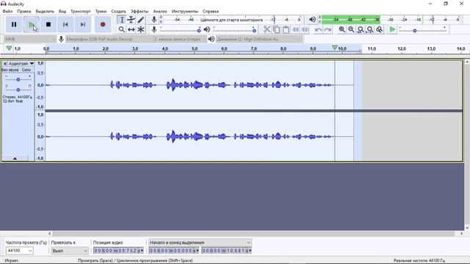
Task: Select the Envelope tool
Action: (x=131, y=20)
